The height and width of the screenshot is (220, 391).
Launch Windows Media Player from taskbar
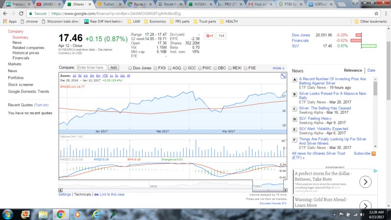click(78, 214)
